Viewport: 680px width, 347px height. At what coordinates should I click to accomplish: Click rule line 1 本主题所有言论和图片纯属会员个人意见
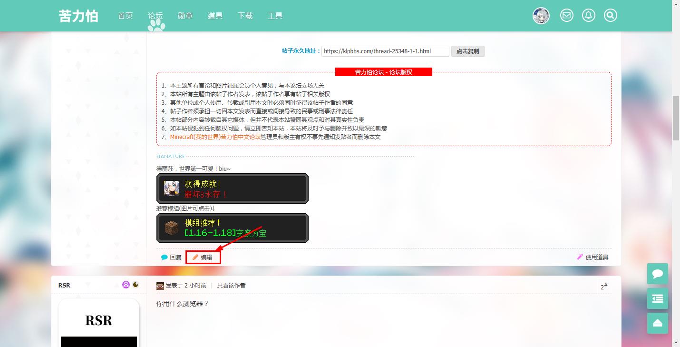tap(243, 85)
